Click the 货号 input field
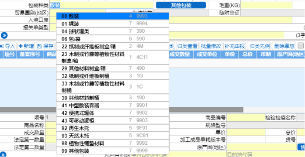 tap(301, 140)
